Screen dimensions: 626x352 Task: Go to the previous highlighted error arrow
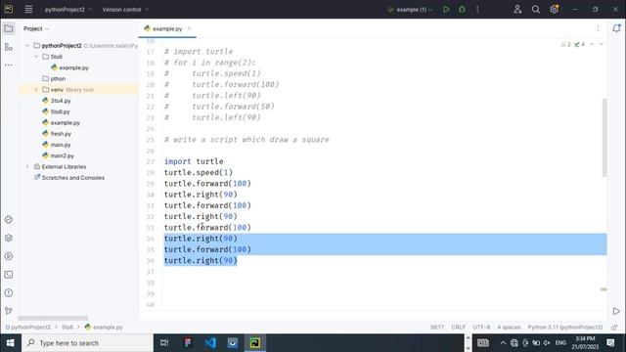[592, 44]
